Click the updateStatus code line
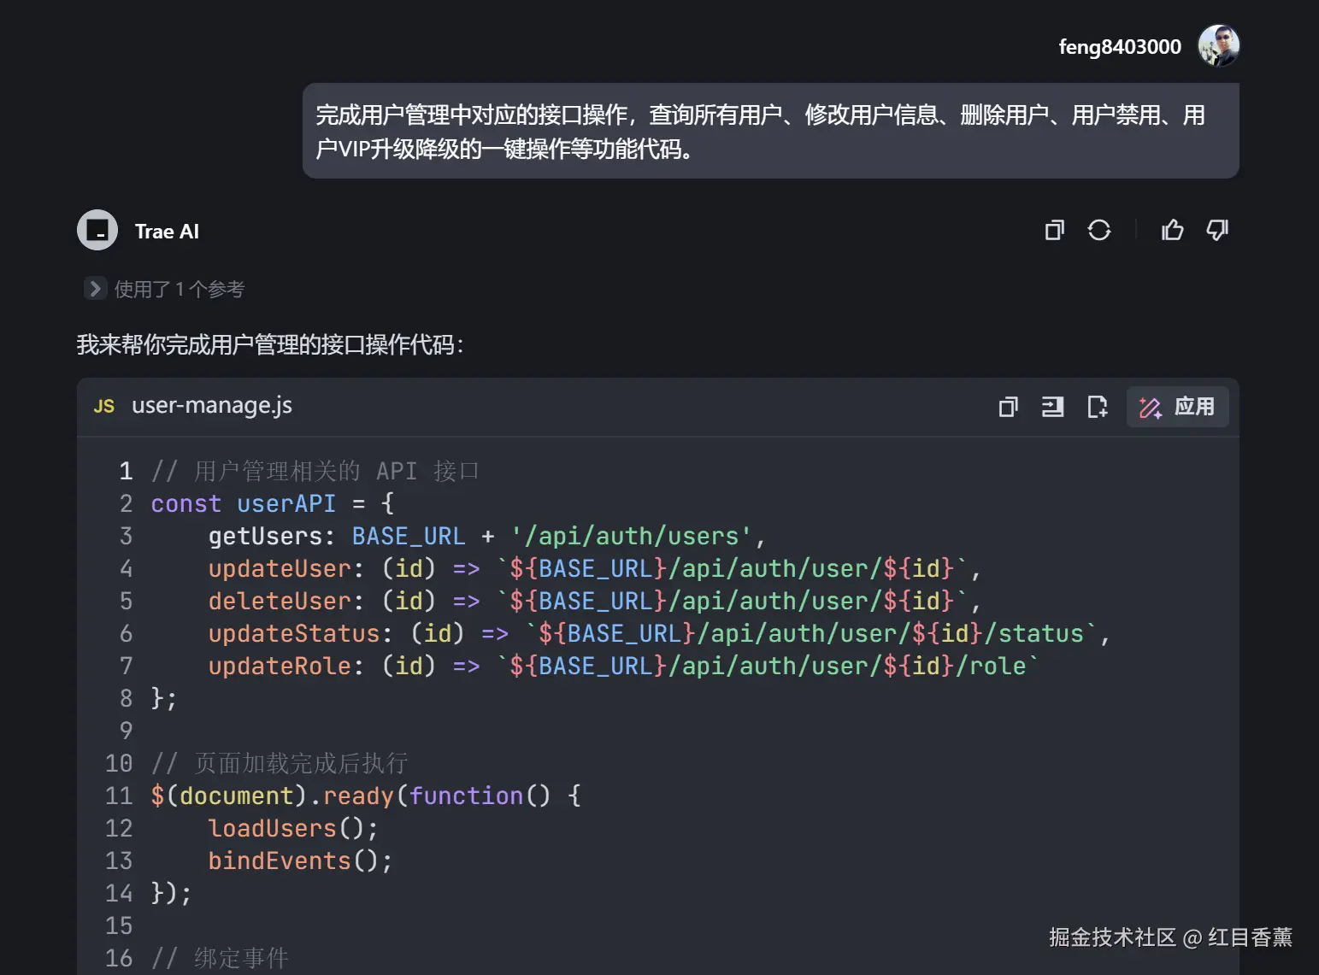The height and width of the screenshot is (975, 1319). pyautogui.click(x=659, y=633)
